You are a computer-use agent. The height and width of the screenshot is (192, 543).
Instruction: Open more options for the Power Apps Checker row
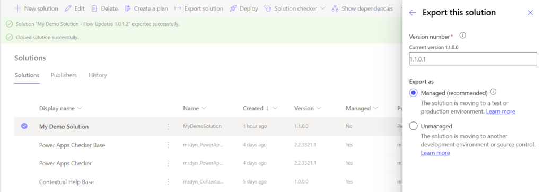pyautogui.click(x=168, y=163)
